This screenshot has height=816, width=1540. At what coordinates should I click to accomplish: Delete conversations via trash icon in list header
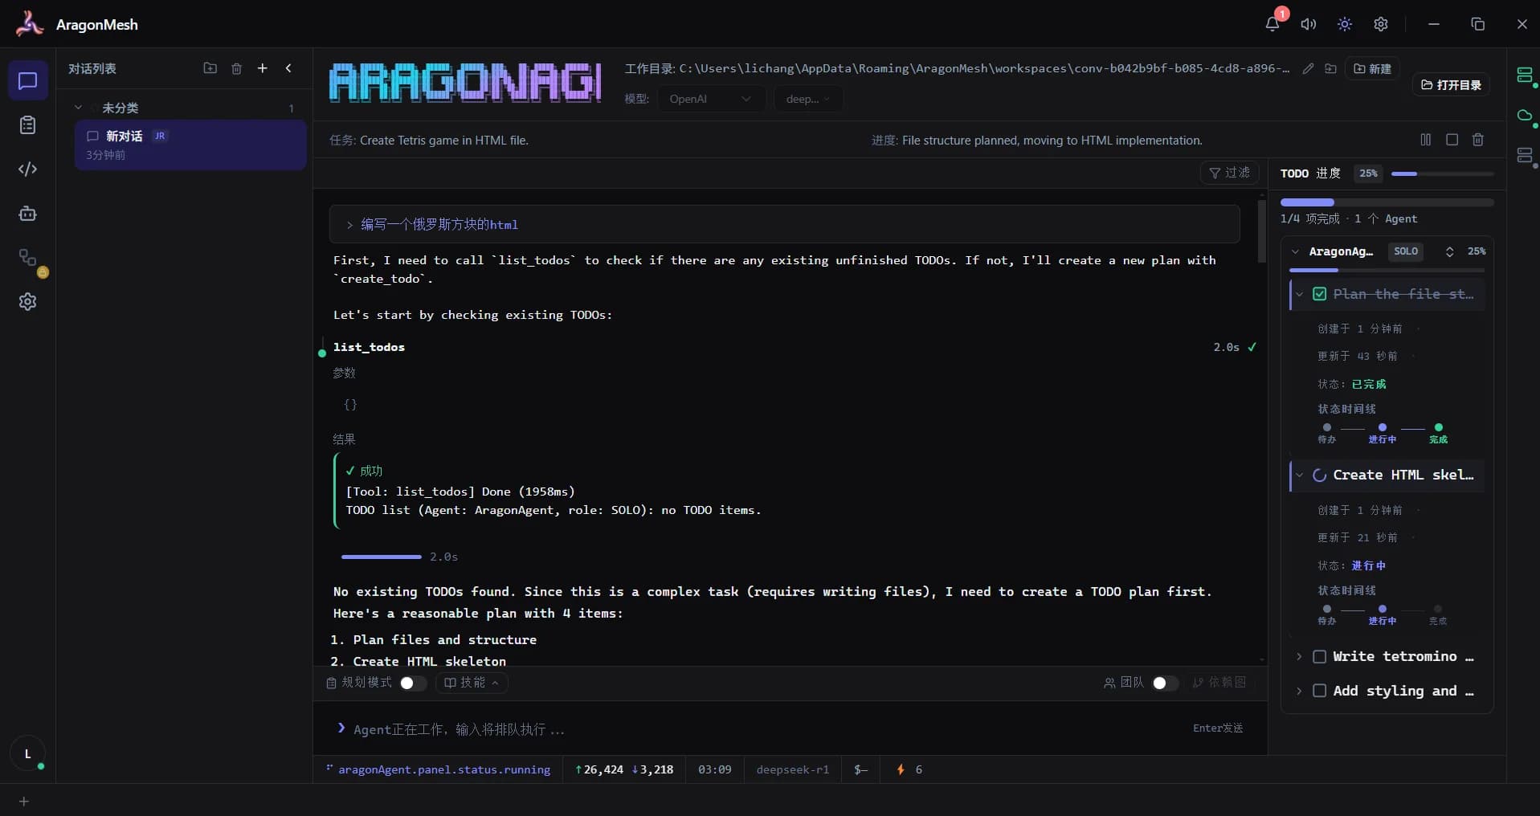[236, 68]
